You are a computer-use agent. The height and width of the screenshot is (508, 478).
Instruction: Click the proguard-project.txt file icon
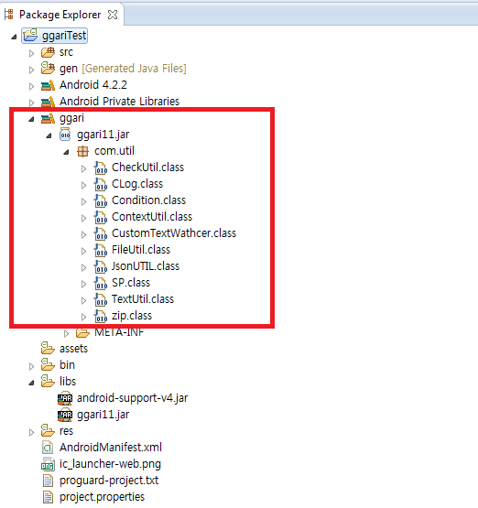point(48,481)
